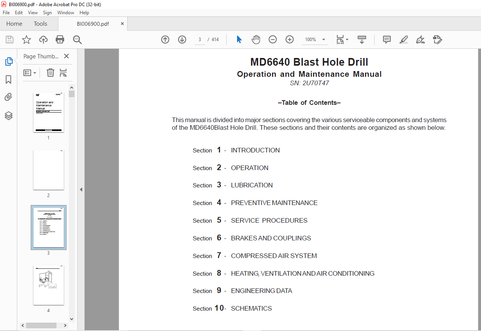Open the View menu
This screenshot has width=481, height=331.
click(33, 13)
